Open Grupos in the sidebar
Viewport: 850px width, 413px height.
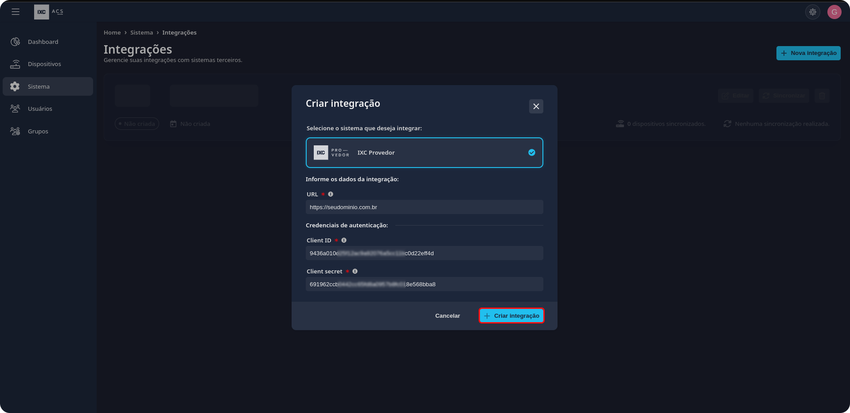tap(48, 131)
